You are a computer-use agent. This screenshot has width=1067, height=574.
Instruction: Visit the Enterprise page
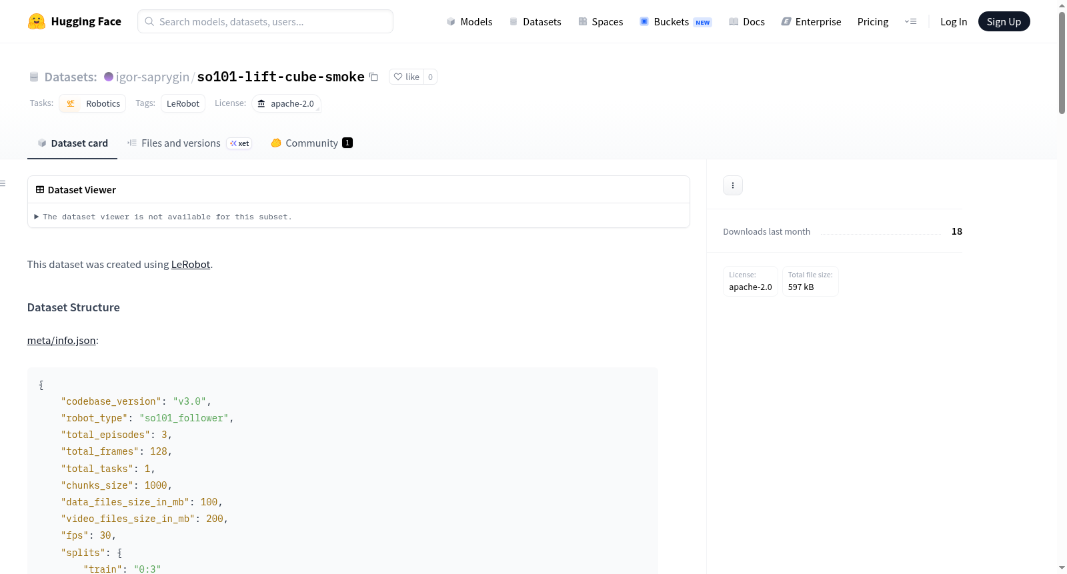811,21
